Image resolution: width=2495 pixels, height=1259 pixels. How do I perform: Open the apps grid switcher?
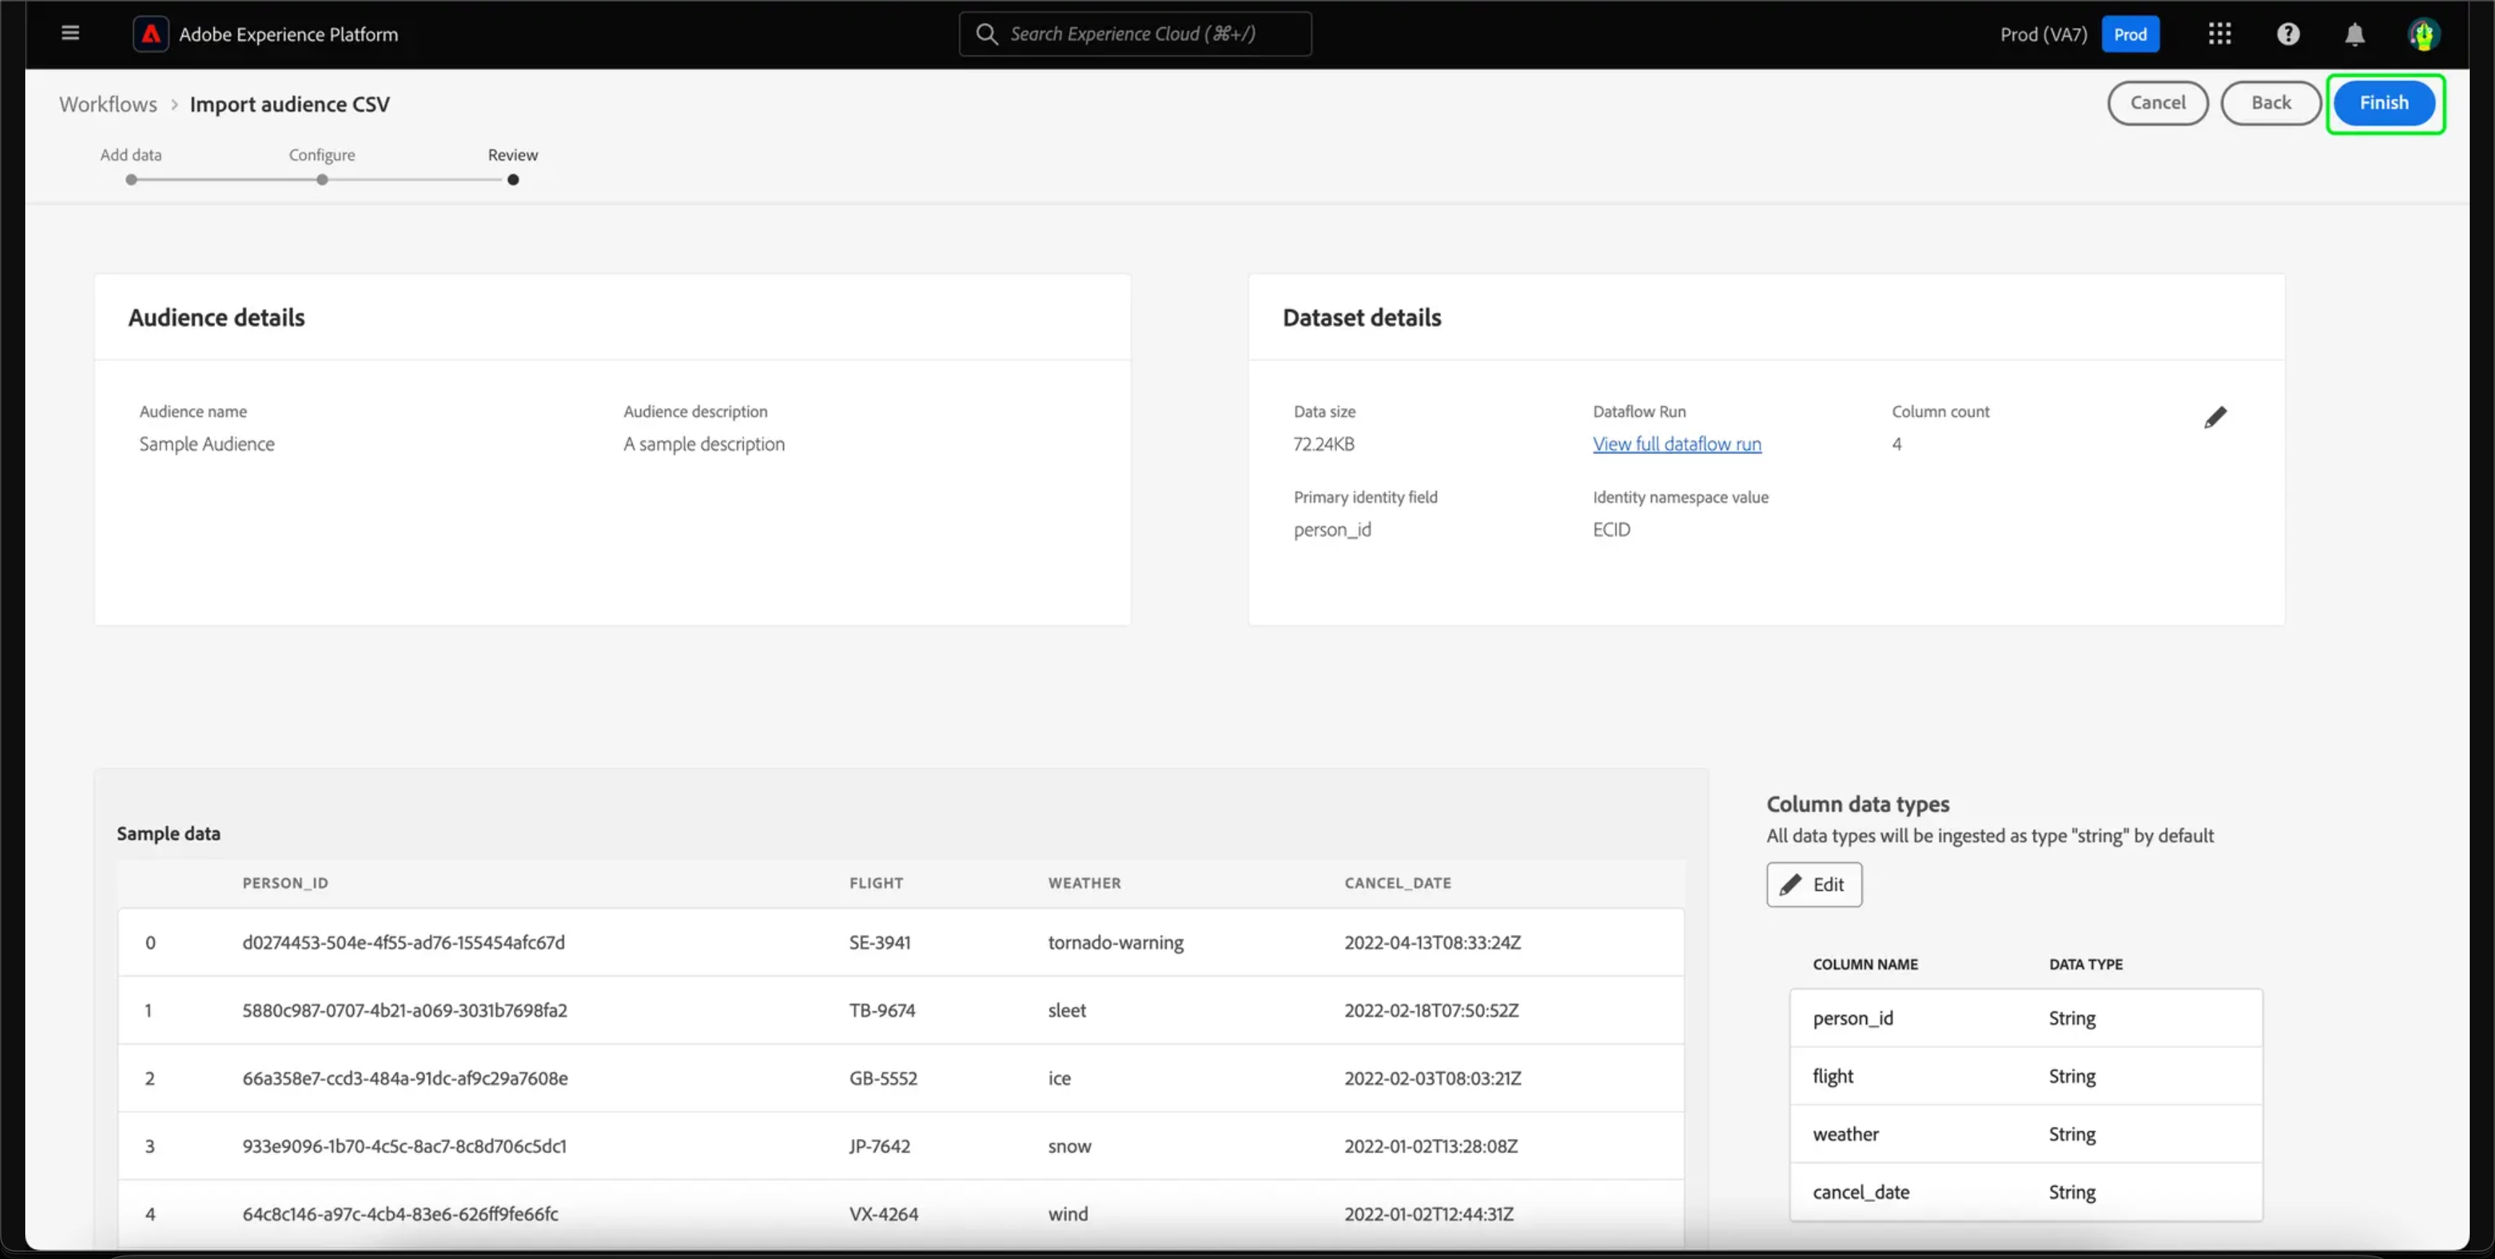pyautogui.click(x=2219, y=34)
